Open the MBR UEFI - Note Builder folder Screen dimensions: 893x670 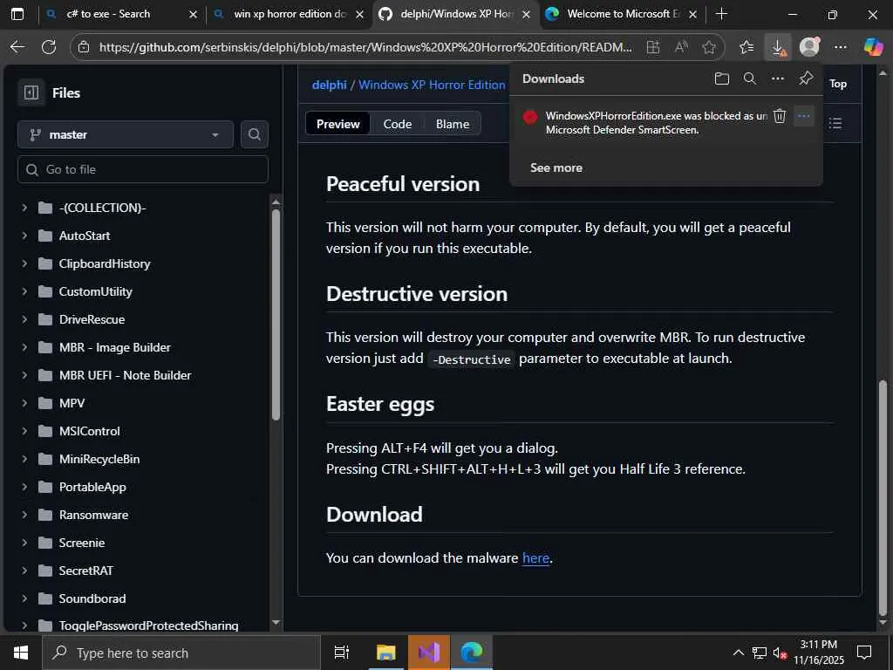(x=126, y=375)
